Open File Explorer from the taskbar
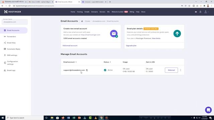The image size is (214, 120). [52, 118]
